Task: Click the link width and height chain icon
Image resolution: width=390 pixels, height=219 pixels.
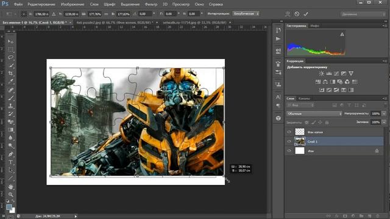Action: (x=106, y=14)
